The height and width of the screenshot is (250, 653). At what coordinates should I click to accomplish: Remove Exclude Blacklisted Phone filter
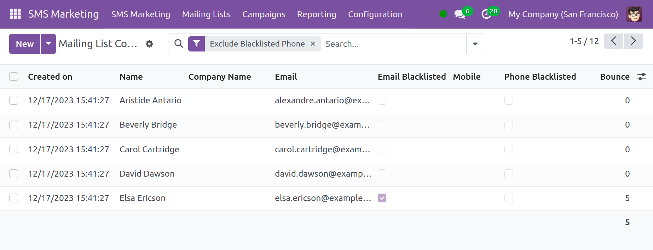click(x=313, y=44)
